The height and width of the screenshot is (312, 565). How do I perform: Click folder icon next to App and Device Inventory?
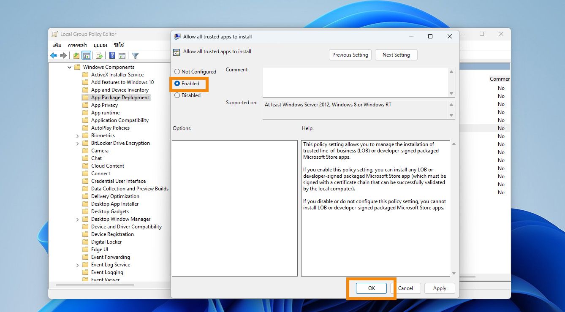(85, 90)
